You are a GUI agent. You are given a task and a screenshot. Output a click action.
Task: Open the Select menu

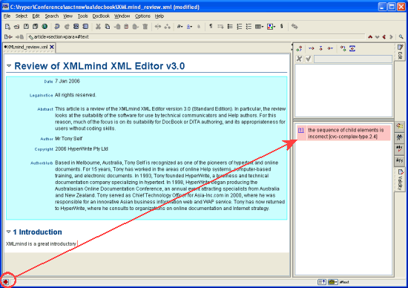tap(21, 16)
